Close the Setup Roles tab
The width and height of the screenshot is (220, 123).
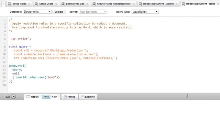(29, 4)
